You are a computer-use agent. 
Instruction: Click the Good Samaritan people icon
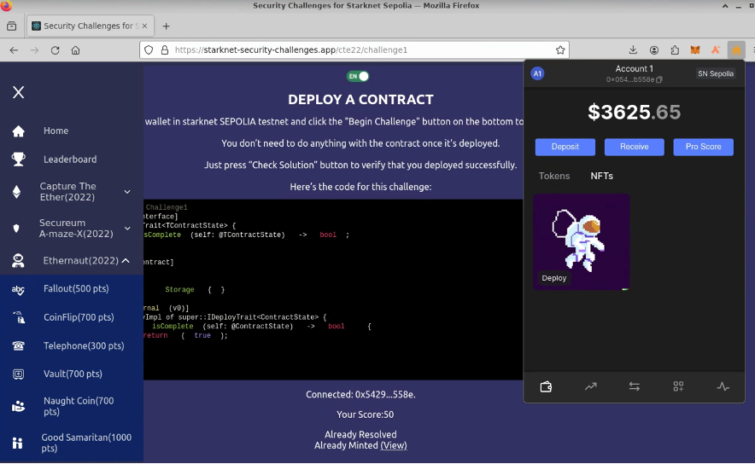18,443
